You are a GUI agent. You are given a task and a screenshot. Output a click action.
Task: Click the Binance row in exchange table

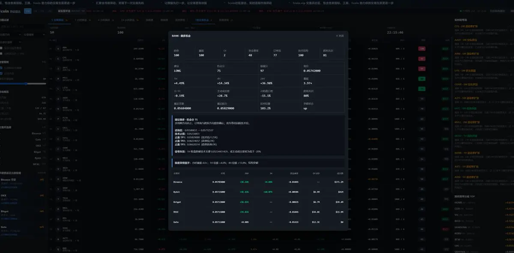pyautogui.click(x=258, y=182)
